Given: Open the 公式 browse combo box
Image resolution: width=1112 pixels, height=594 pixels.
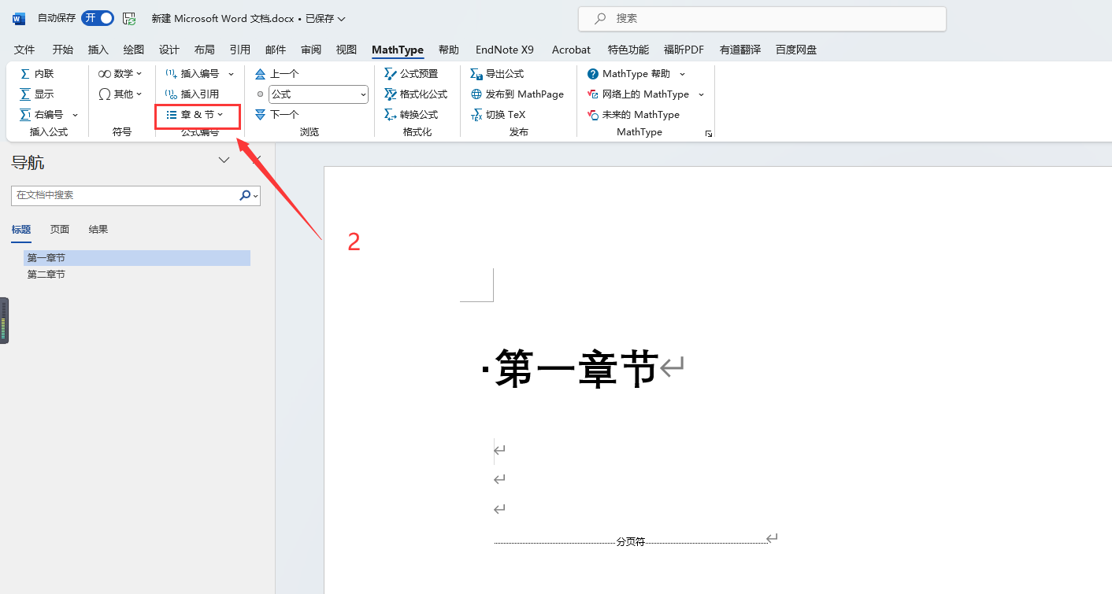Looking at the screenshot, I should pyautogui.click(x=318, y=94).
